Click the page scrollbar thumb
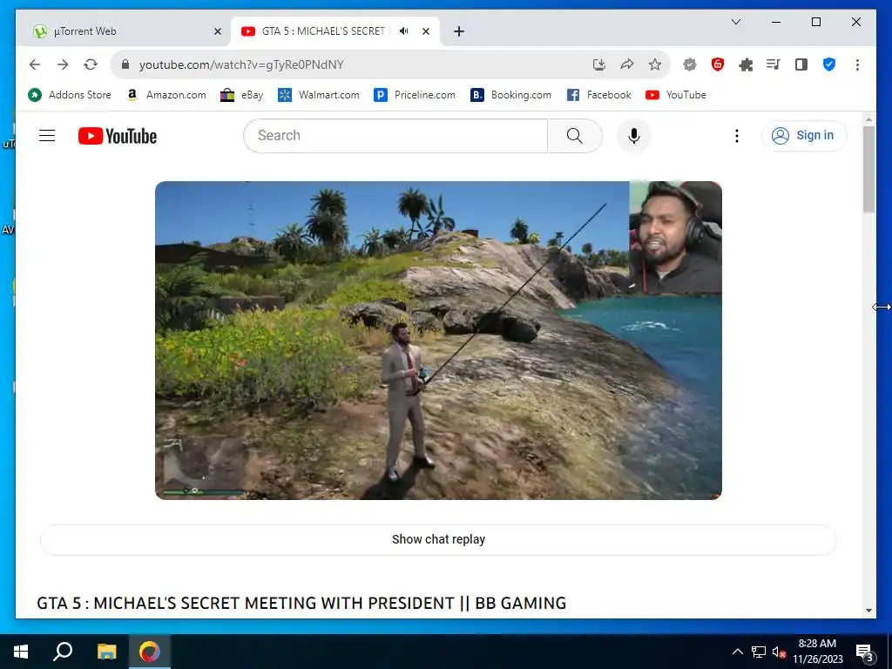892x669 pixels. point(868,170)
